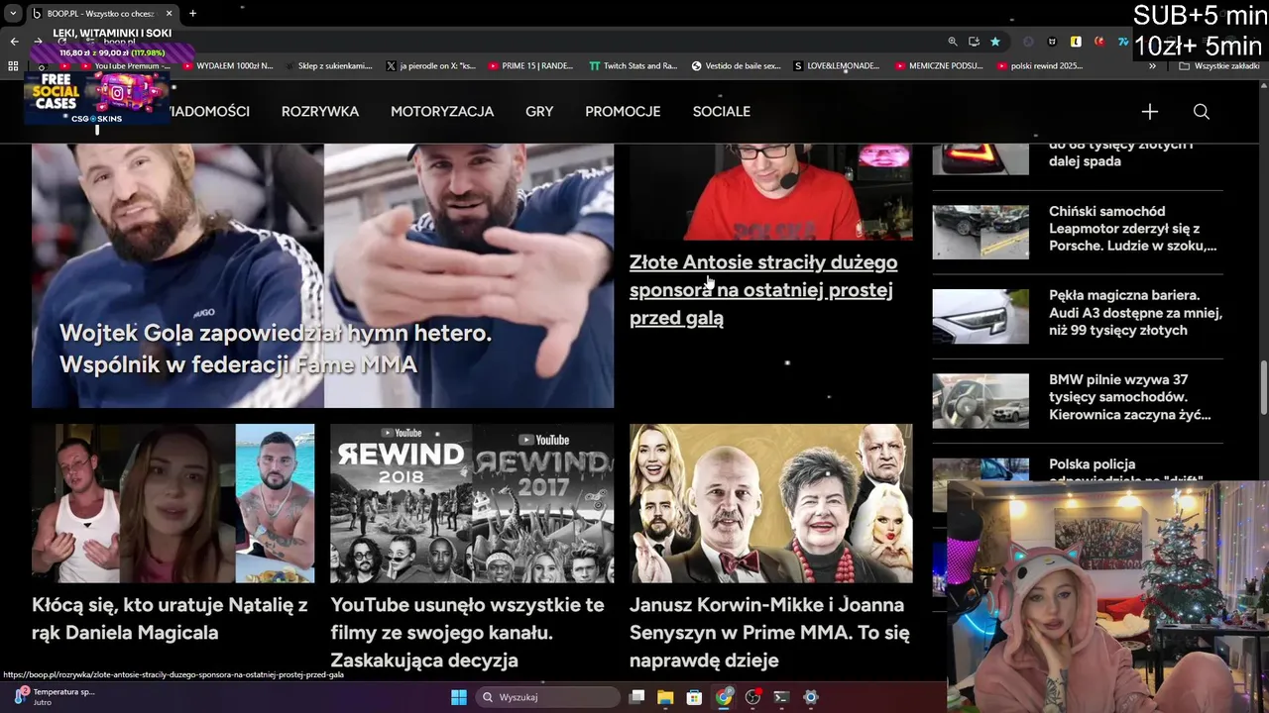Click the page vertical scrollbar thumb
The height and width of the screenshot is (713, 1269).
pos(1263,388)
